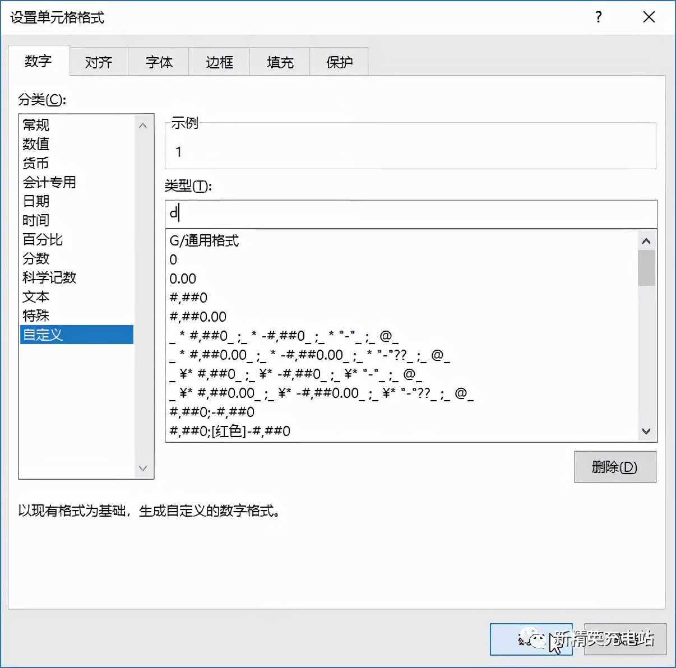Image resolution: width=676 pixels, height=668 pixels.
Task: Switch to the 对齐 tab
Action: point(99,62)
